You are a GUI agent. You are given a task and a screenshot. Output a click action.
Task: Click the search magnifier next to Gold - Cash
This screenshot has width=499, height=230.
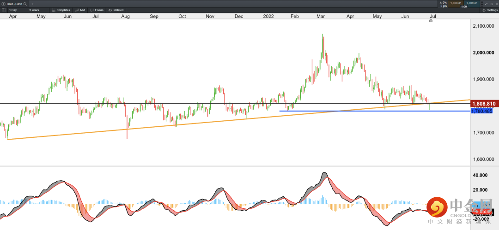tap(25, 4)
